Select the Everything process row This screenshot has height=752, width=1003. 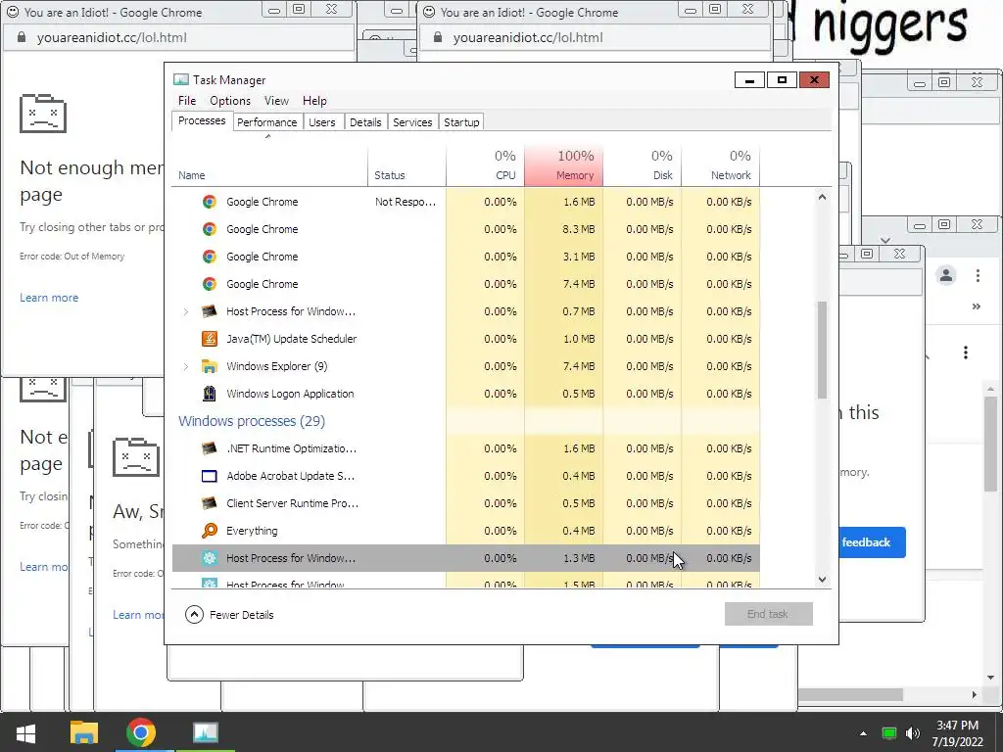click(x=465, y=531)
